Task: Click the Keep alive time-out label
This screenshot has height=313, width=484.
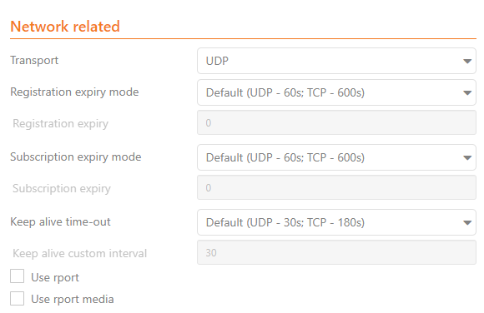Action: tap(60, 221)
